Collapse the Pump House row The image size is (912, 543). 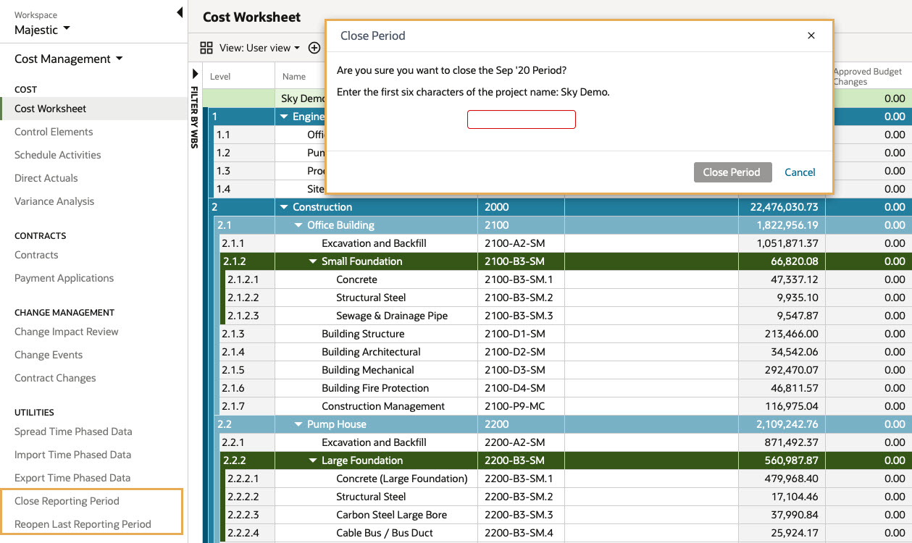click(x=298, y=424)
